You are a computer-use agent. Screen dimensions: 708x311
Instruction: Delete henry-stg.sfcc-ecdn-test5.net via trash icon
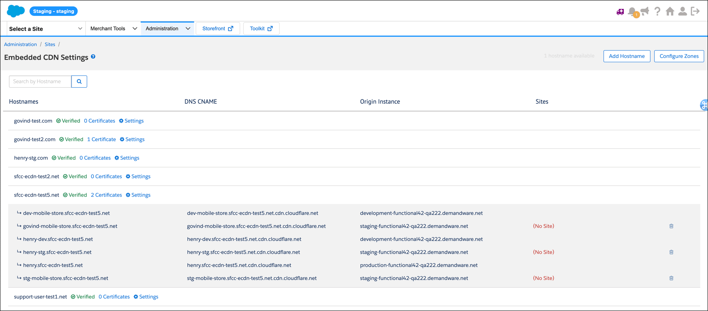[671, 252]
